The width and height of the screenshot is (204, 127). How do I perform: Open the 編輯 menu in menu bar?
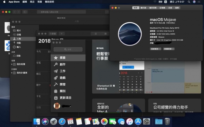pos(25,2)
